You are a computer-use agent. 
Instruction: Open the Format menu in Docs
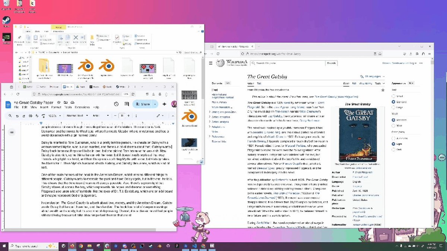coord(56,107)
